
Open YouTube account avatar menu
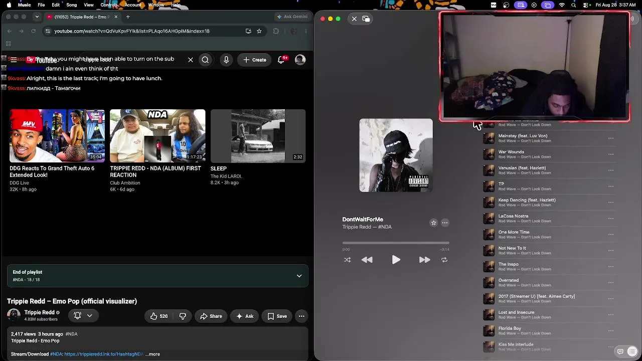pos(300,60)
